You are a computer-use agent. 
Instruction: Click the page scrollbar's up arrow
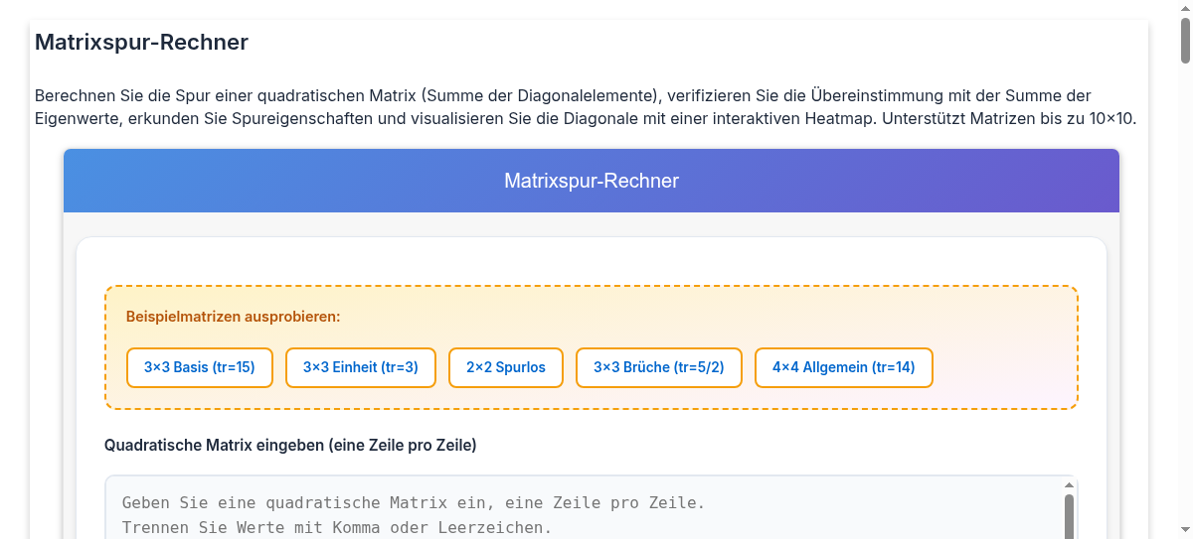pos(1185,8)
